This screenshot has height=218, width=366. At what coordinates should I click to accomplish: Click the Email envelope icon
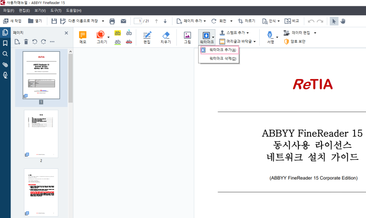pyautogui.click(x=123, y=21)
